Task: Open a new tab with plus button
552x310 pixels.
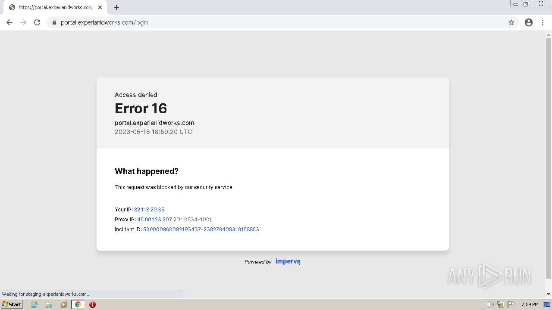Action: tap(116, 7)
